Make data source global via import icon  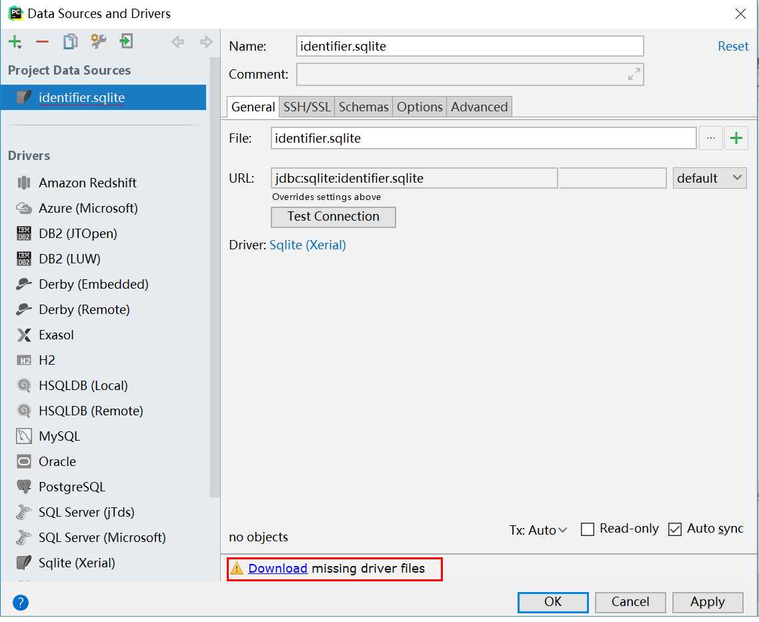[126, 41]
